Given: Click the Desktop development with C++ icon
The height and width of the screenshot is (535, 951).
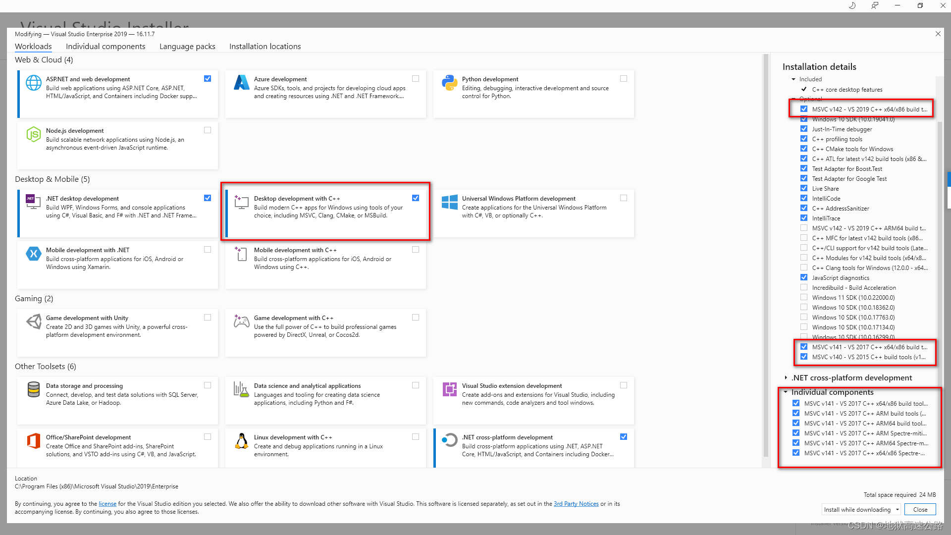Looking at the screenshot, I should (241, 202).
